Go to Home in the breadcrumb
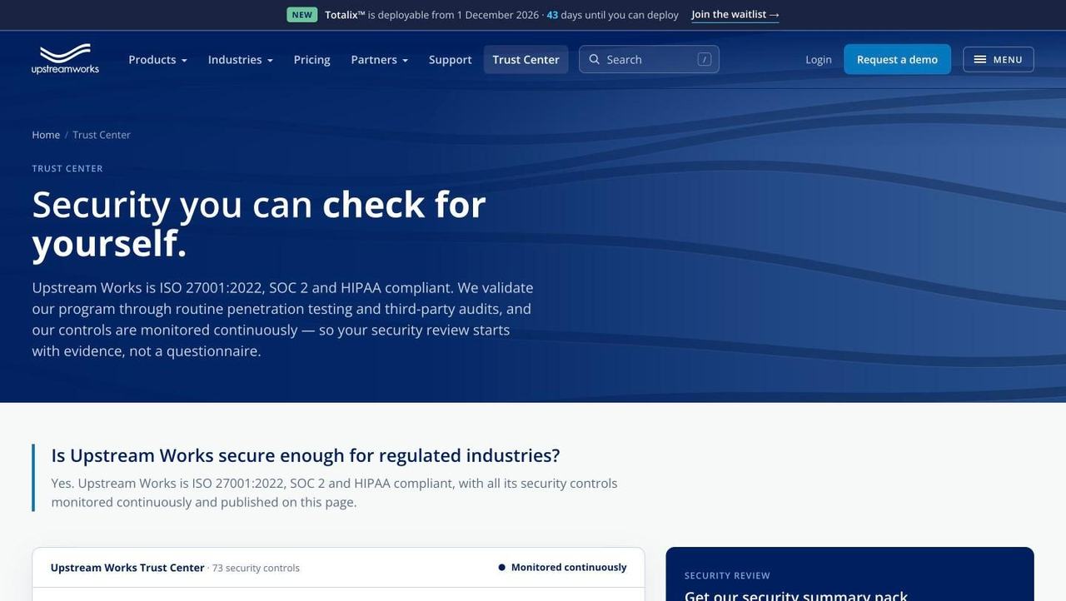The height and width of the screenshot is (601, 1066). coord(46,135)
